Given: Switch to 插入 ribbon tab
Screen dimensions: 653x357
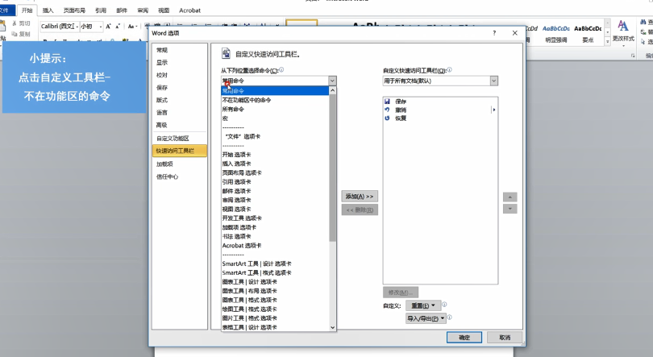Looking at the screenshot, I should (x=48, y=10).
